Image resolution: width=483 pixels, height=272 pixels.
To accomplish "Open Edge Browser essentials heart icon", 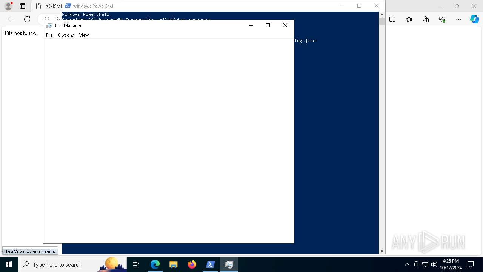I will point(442,19).
